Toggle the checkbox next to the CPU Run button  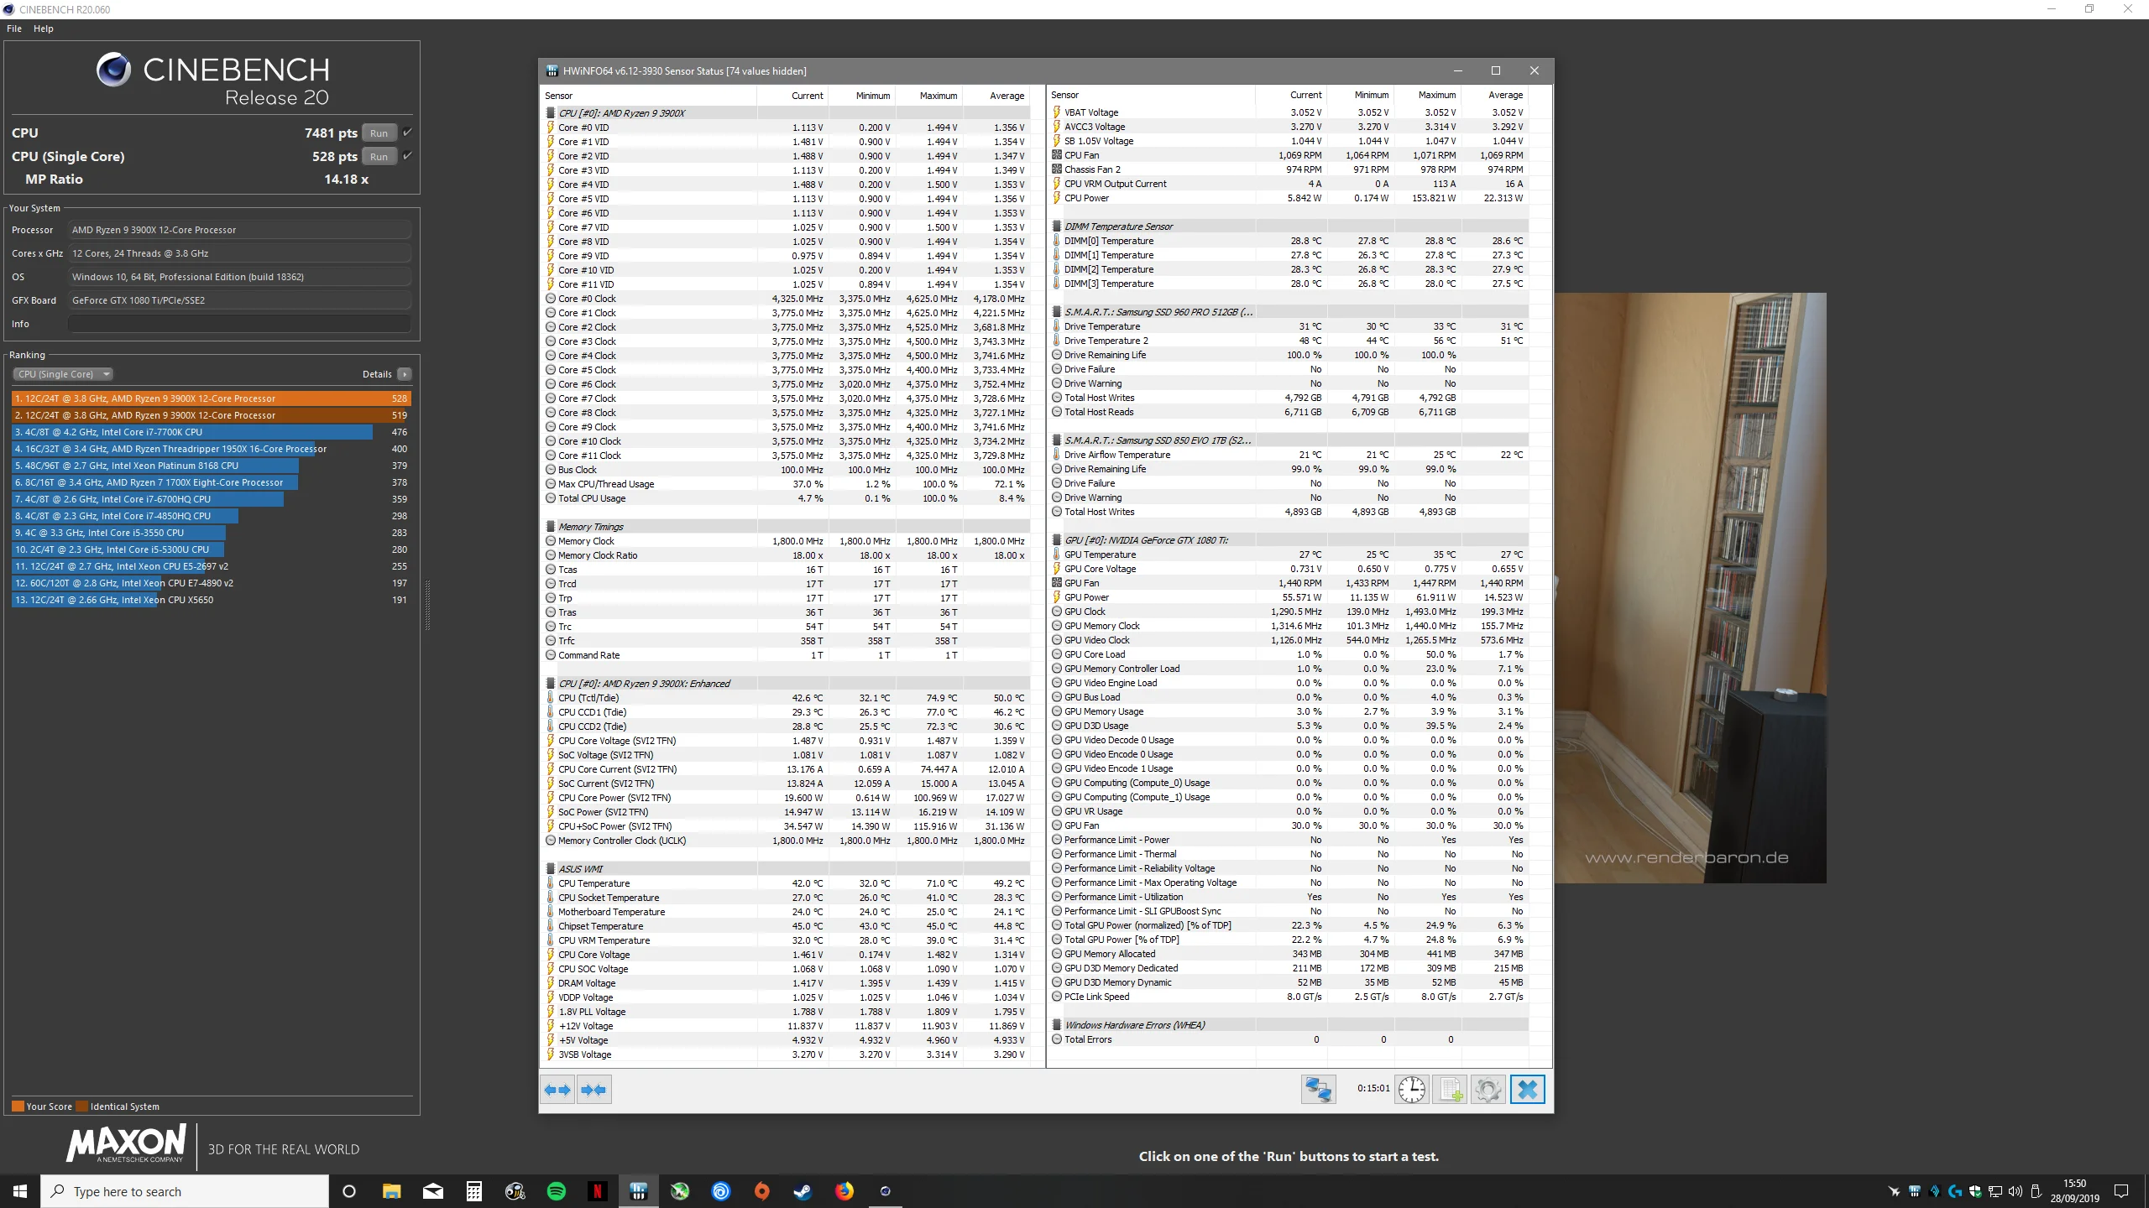pos(407,133)
